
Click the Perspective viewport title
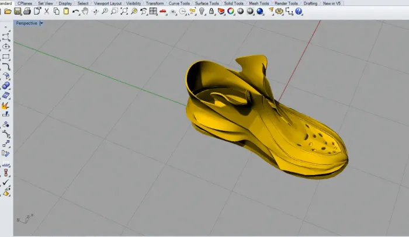[x=26, y=23]
